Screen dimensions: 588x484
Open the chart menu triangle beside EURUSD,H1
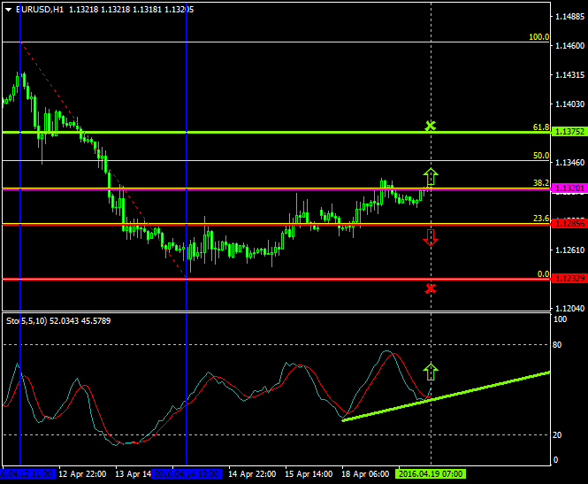pyautogui.click(x=8, y=9)
